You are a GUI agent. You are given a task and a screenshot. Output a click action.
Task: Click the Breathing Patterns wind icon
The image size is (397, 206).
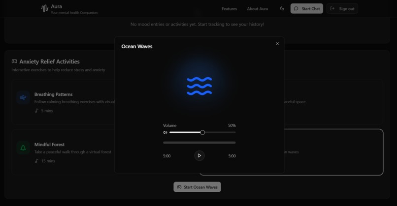coord(23,97)
